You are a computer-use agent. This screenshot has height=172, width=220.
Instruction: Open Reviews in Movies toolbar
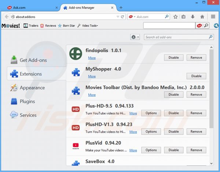[x=48, y=26]
